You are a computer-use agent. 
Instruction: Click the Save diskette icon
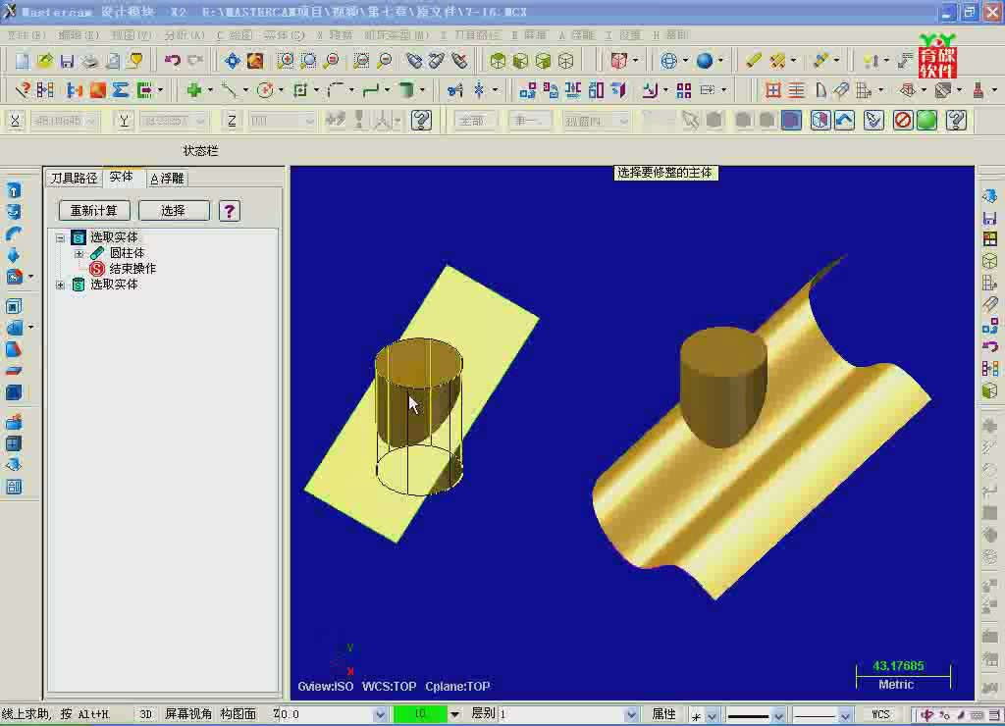(67, 61)
